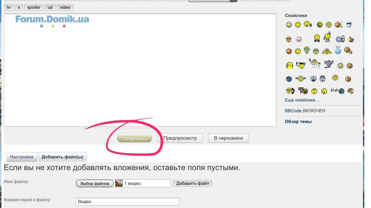Follow the BBCode link
Viewport: 371px width, 208px height.
point(293,111)
